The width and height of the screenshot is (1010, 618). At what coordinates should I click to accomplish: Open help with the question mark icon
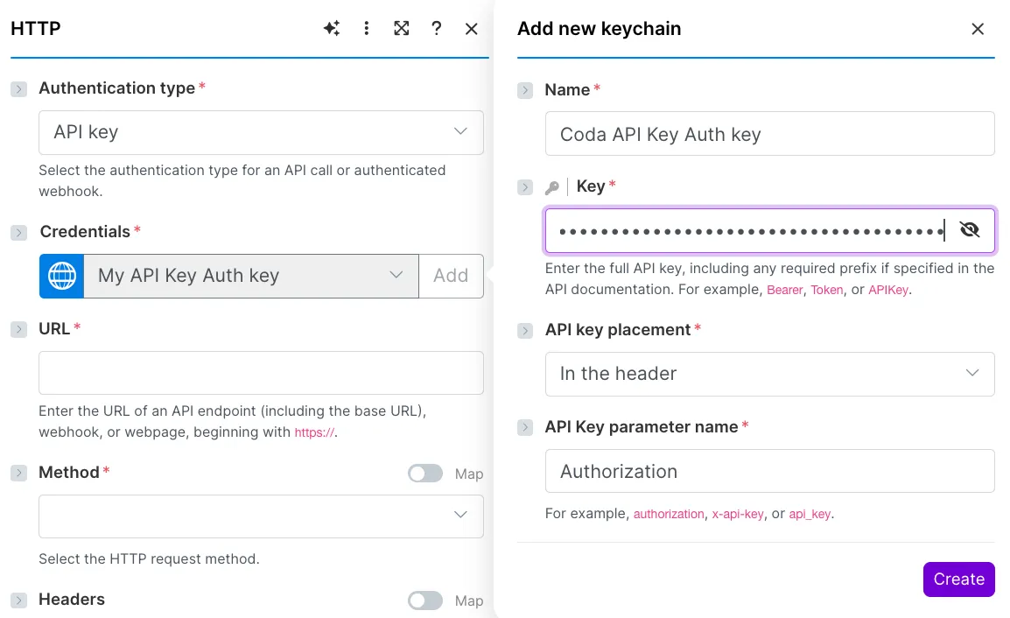(x=437, y=29)
